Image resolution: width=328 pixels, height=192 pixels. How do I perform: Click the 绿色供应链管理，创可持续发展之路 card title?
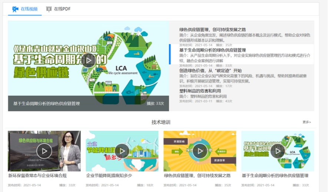197,176
